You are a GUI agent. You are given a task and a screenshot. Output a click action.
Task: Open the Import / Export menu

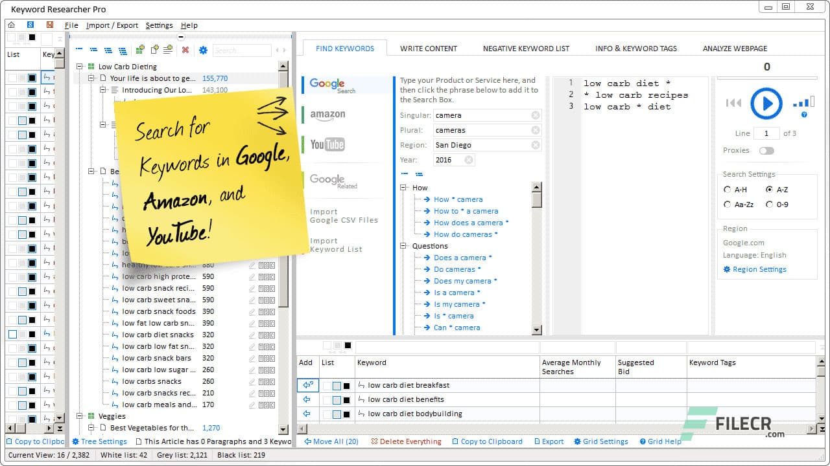point(112,25)
